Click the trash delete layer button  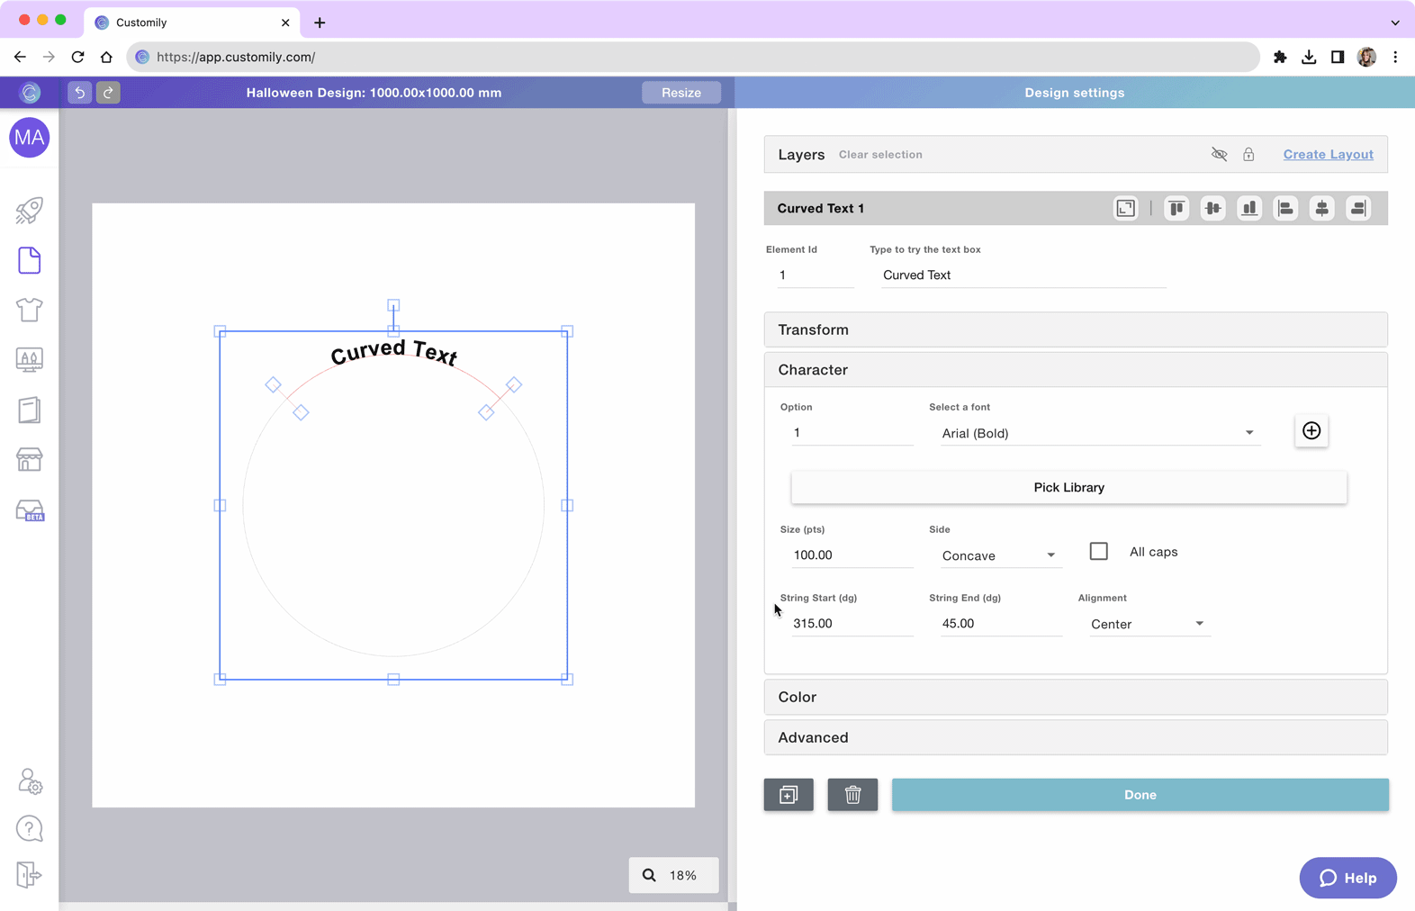852,795
